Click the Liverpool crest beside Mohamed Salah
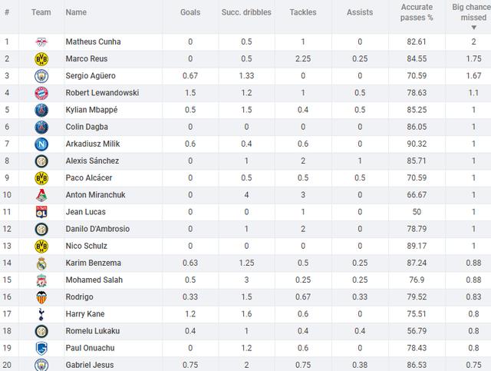The height and width of the screenshot is (371, 491). 41,280
